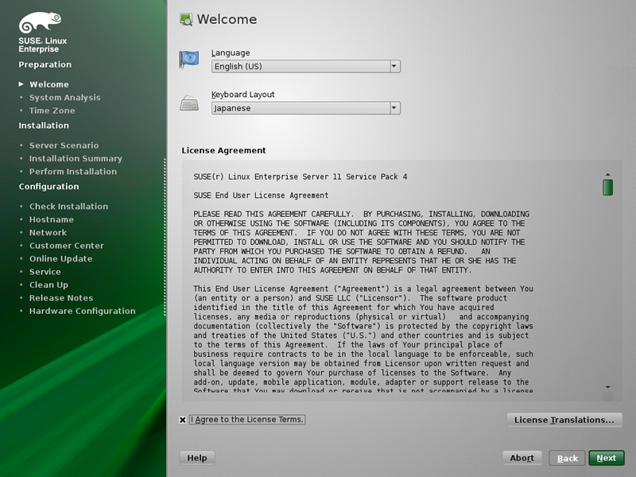
Task: Tick the I Agree to License Terms checkbox
Action: pos(183,420)
